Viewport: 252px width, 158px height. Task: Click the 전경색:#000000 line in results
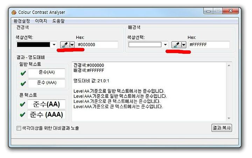[89, 65]
